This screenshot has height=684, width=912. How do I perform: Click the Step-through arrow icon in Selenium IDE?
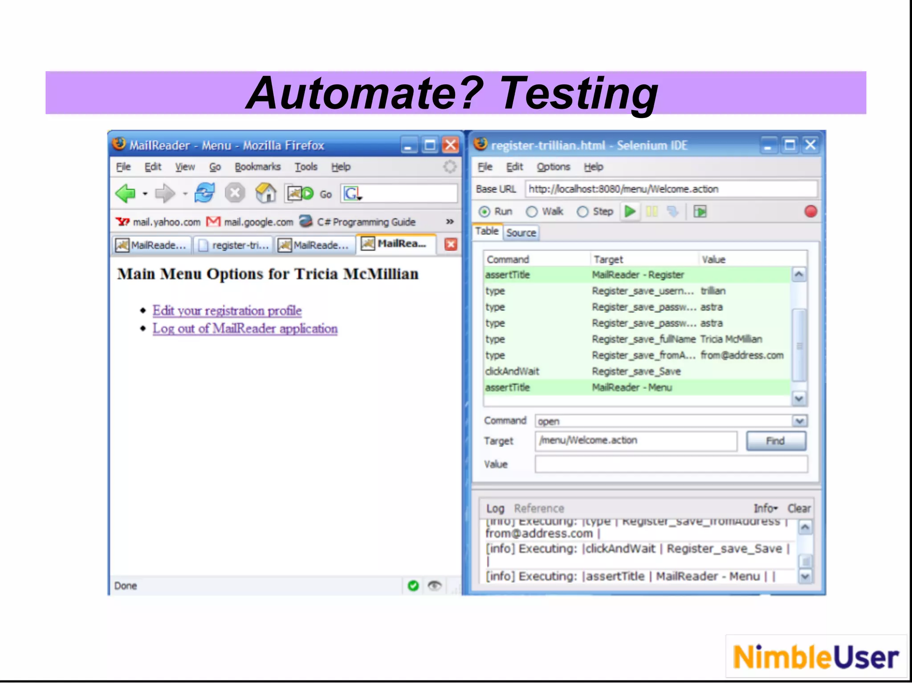tap(672, 212)
